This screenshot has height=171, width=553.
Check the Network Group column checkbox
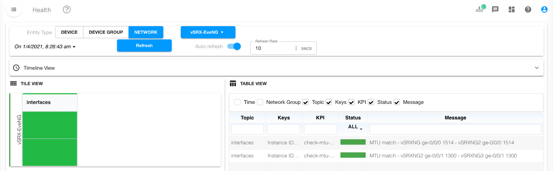click(x=260, y=102)
